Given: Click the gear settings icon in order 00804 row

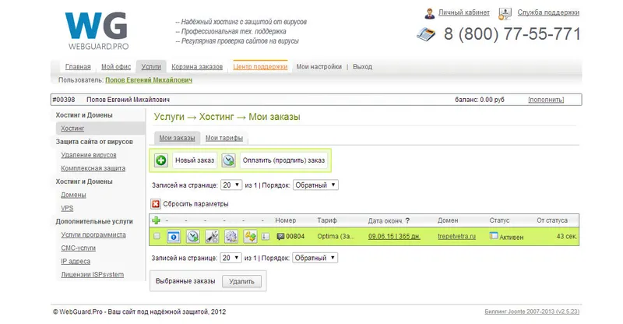Looking at the screenshot, I should [231, 237].
